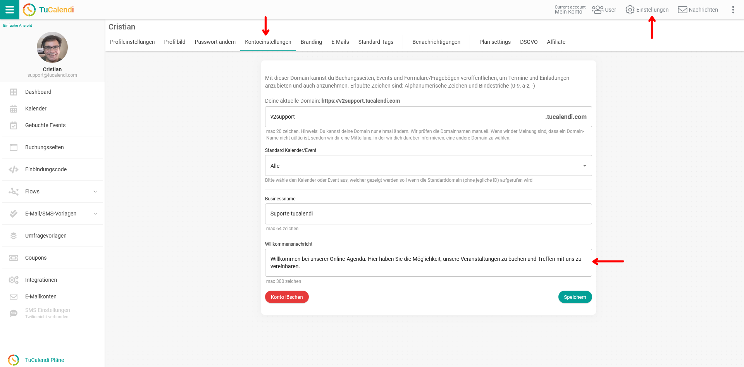Viewport: 744px width, 367px height.
Task: Click the Integrationen gears icon
Action: point(14,280)
